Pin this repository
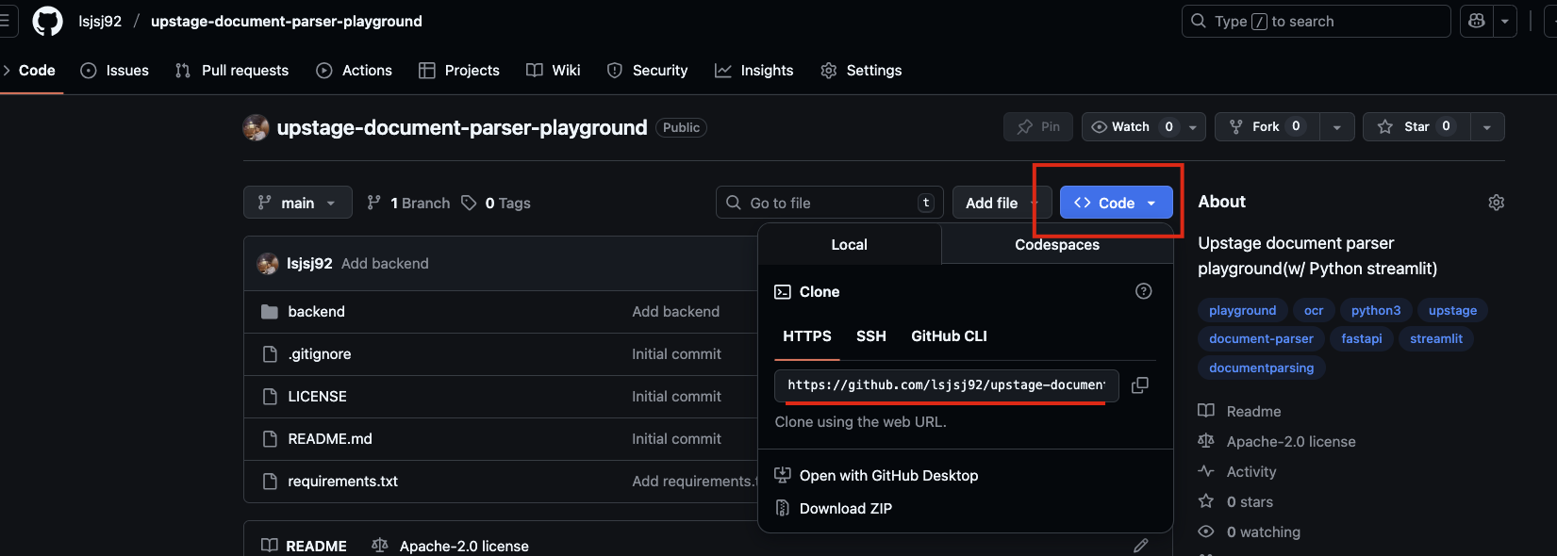This screenshot has height=556, width=1557. point(1038,126)
